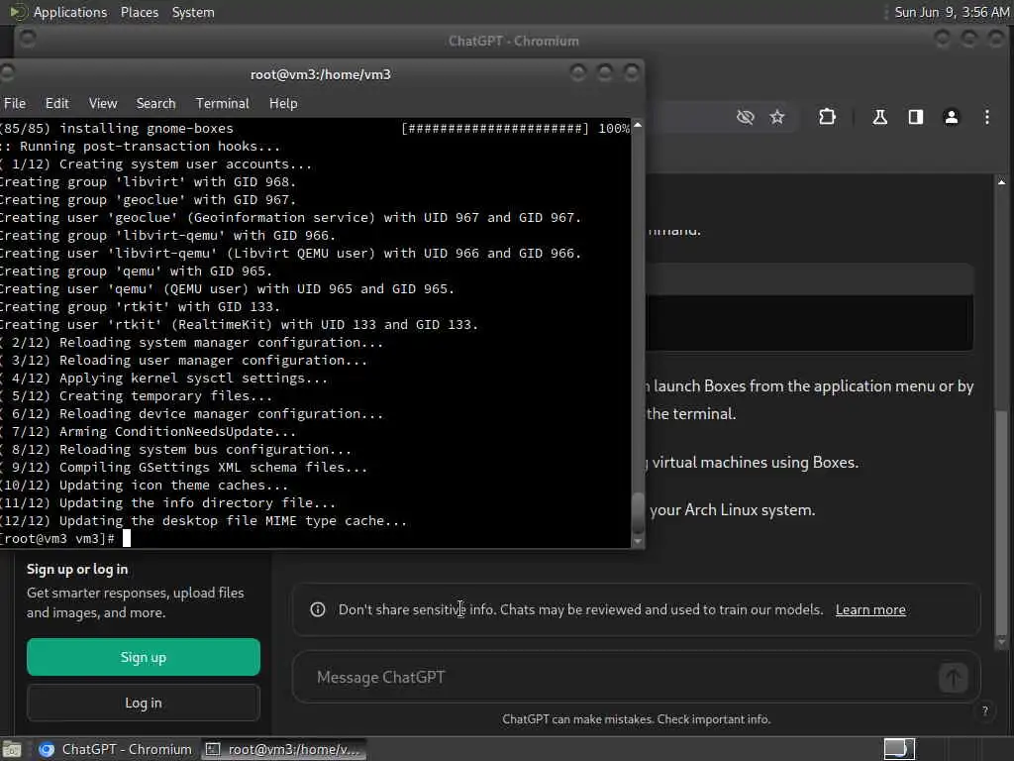This screenshot has width=1014, height=761.
Task: Click the ChatGPT page scrollbar thumb
Action: coord(1002,521)
